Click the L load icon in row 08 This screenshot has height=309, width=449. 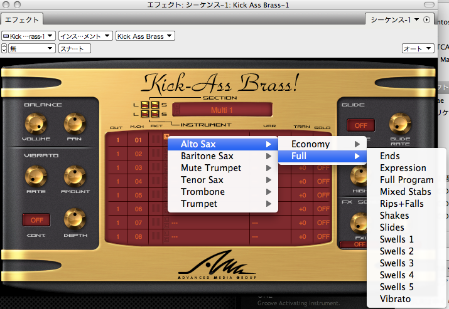(x=166, y=233)
